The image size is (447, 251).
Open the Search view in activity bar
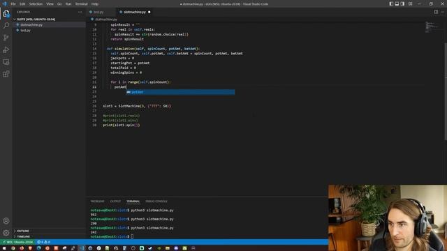pos(6,26)
